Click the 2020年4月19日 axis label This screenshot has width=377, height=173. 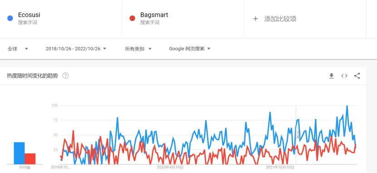pyautogui.click(x=170, y=167)
